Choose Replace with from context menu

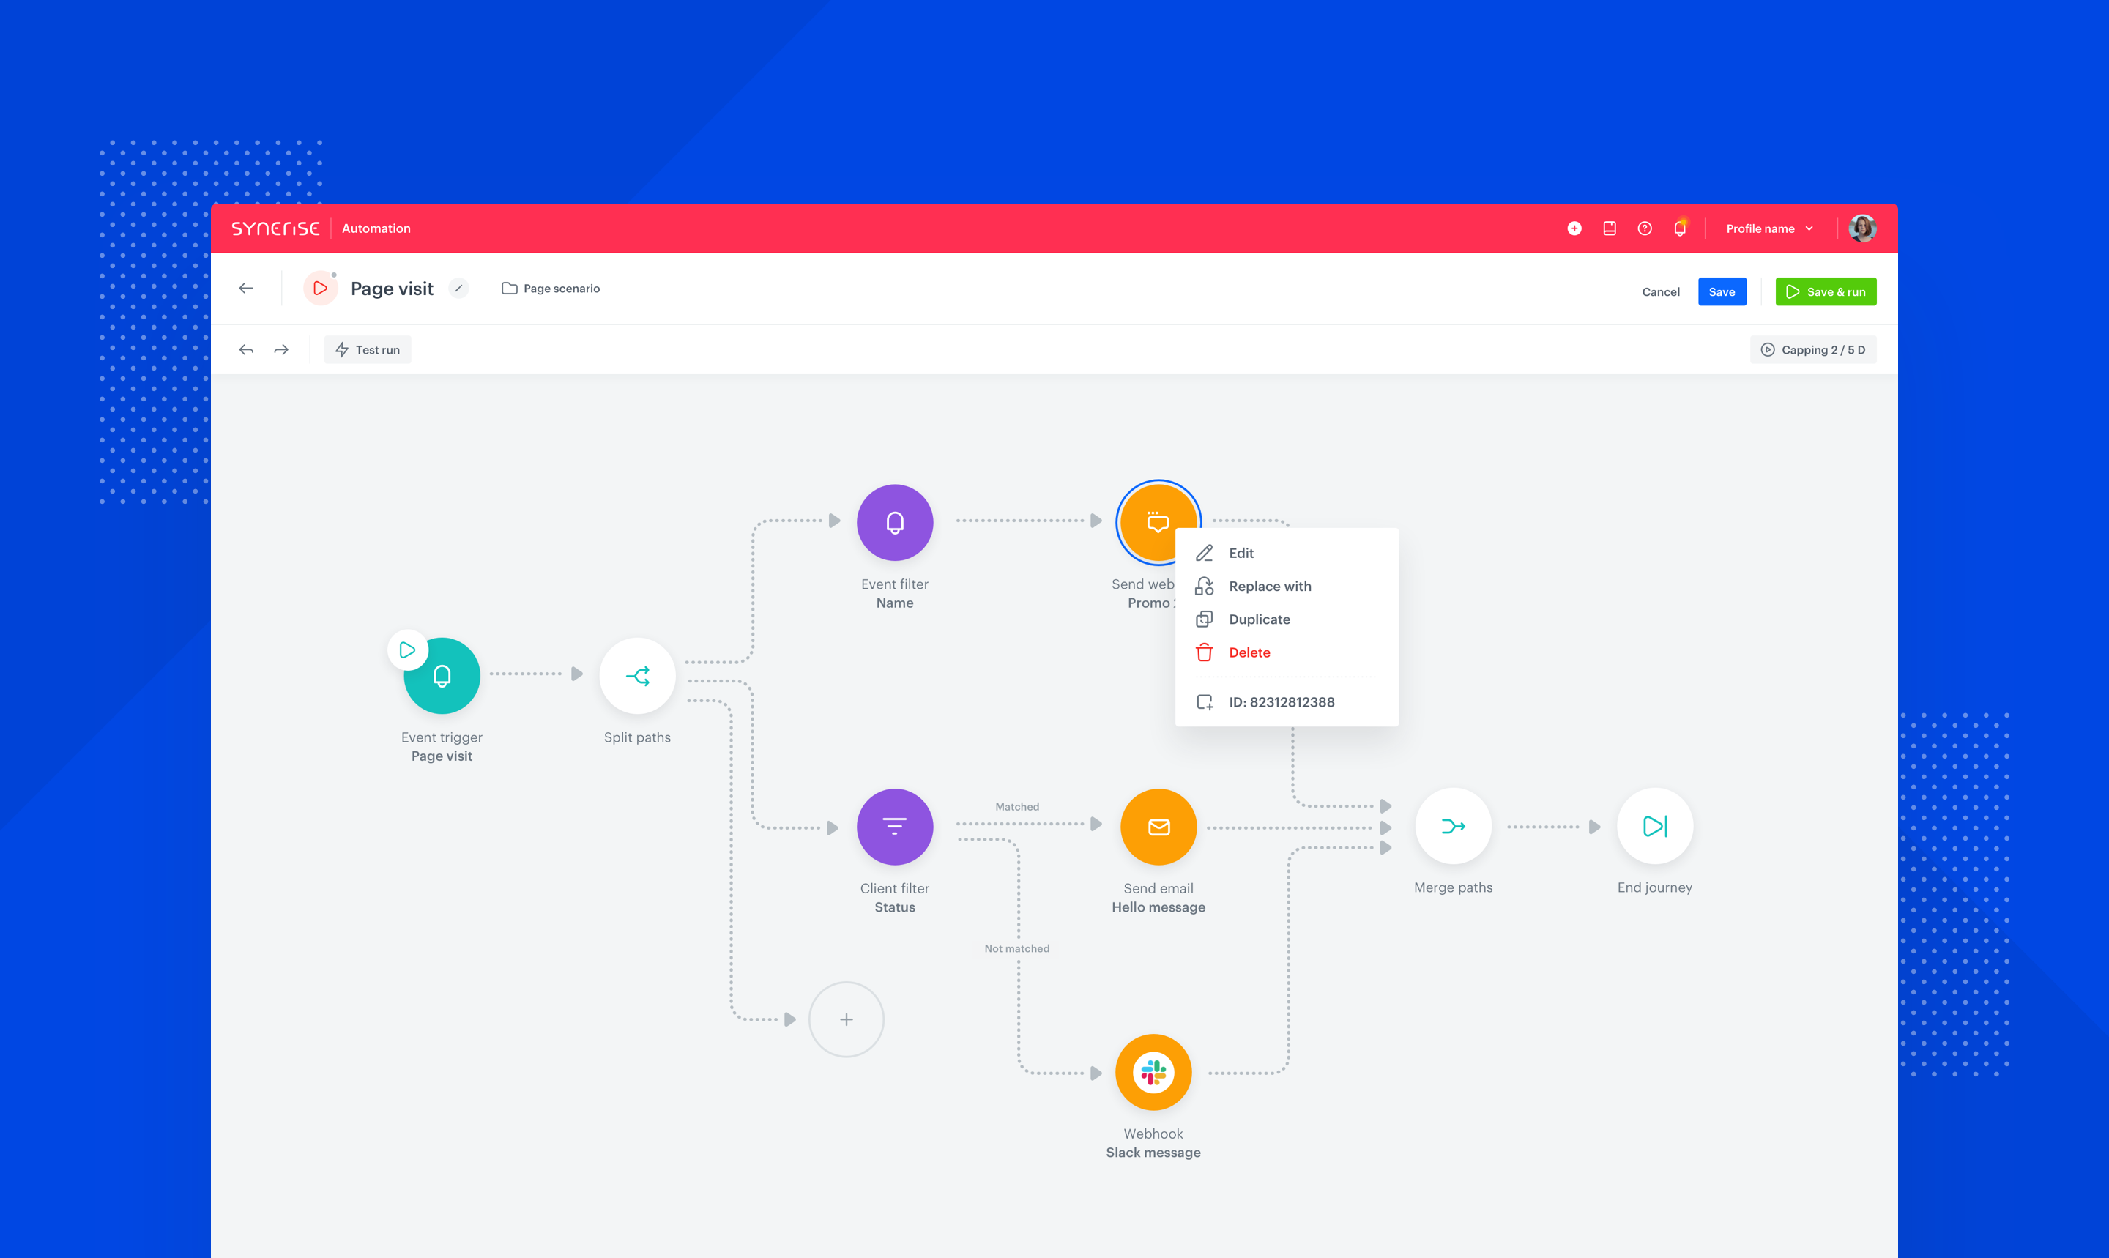tap(1269, 586)
